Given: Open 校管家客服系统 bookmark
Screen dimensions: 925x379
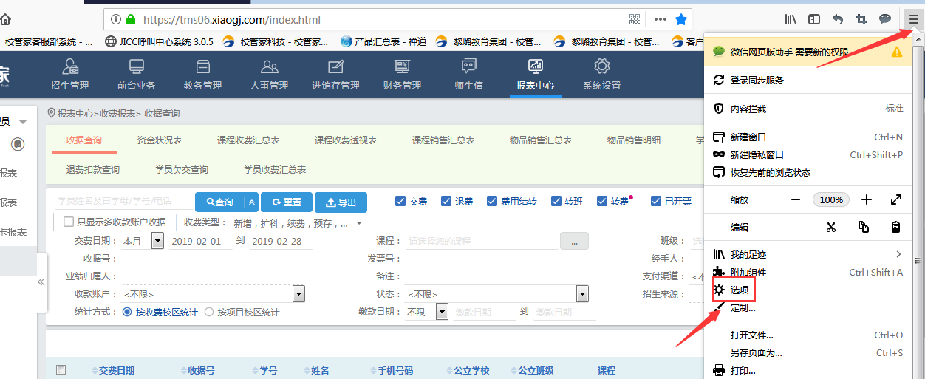Looking at the screenshot, I should 49,42.
